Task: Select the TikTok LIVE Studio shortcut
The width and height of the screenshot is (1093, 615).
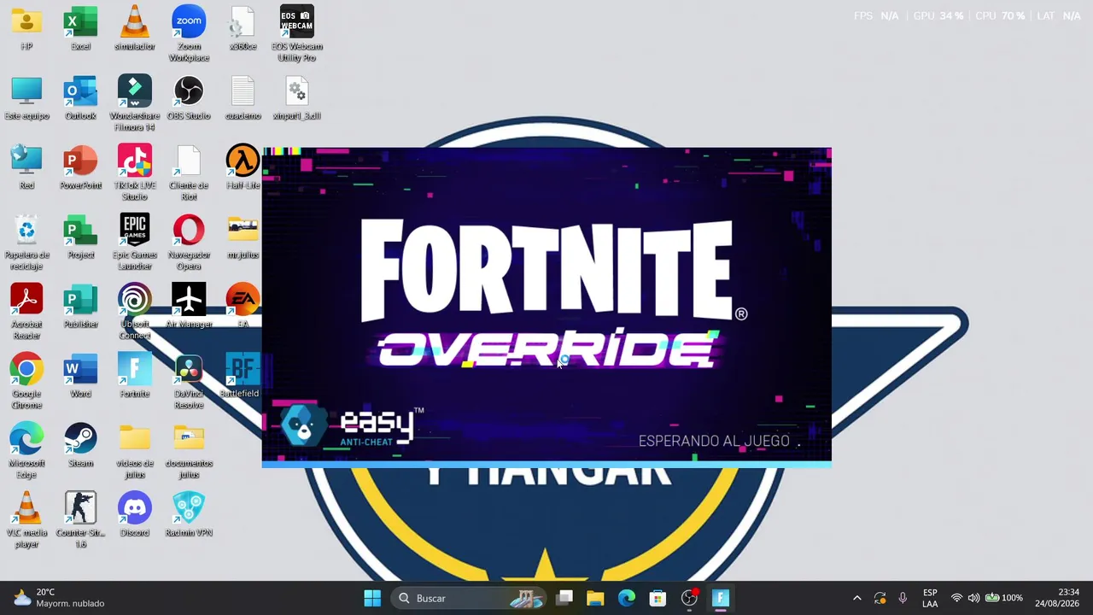Action: point(134,173)
